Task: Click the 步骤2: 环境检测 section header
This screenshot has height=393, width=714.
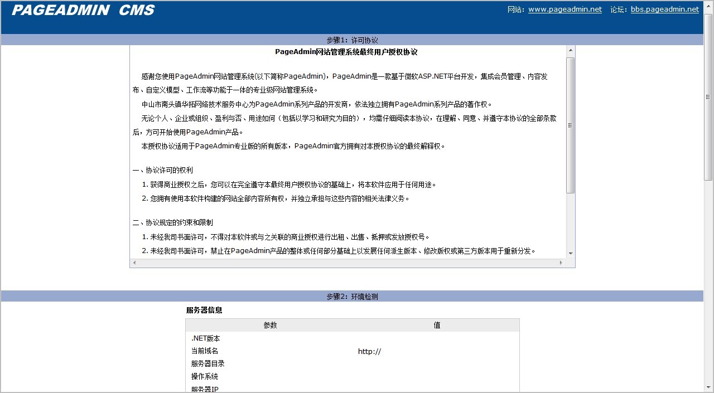Action: coord(352,297)
